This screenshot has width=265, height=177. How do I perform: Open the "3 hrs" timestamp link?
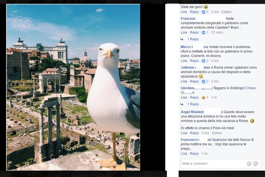coord(206,133)
